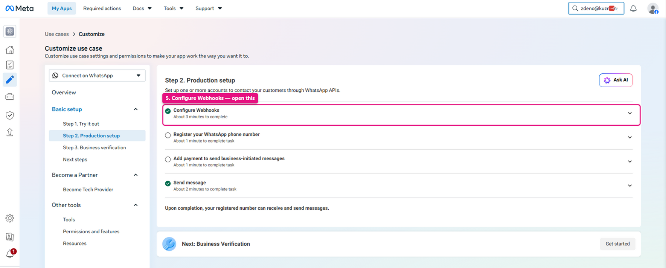Open the alerts bell with red badge
The image size is (666, 268).
pos(10,253)
